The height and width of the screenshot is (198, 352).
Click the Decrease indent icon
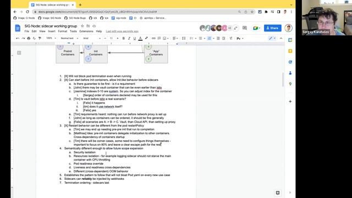point(218,38)
